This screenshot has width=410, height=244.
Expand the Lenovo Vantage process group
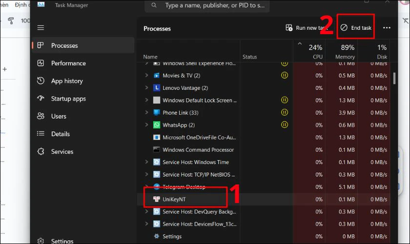(x=147, y=88)
